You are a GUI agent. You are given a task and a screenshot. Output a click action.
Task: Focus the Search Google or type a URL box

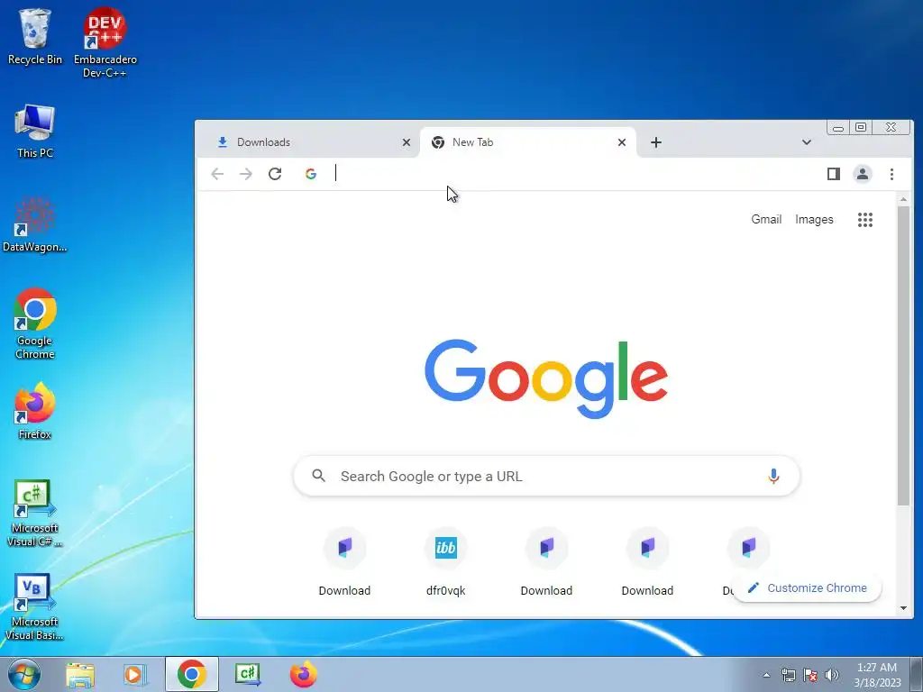(546, 476)
